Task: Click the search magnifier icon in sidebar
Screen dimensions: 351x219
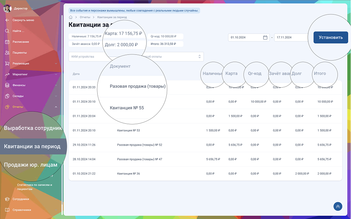Action: tap(7, 31)
